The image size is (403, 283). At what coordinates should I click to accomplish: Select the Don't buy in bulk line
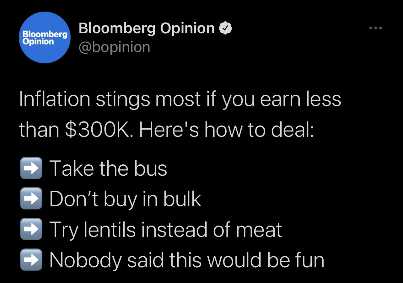click(x=125, y=199)
